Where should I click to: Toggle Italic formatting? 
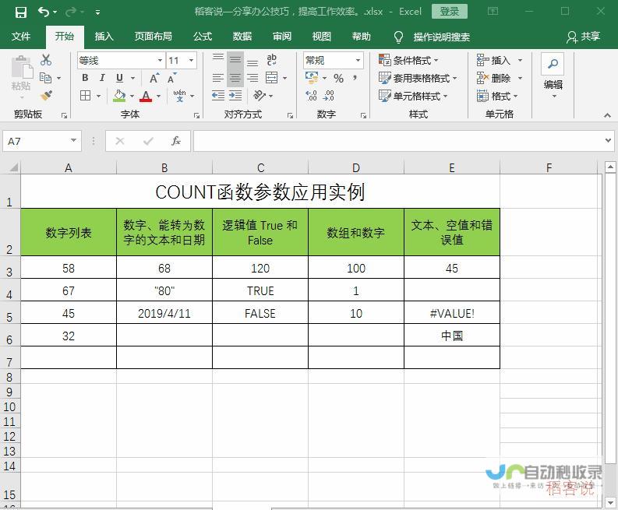tap(102, 78)
